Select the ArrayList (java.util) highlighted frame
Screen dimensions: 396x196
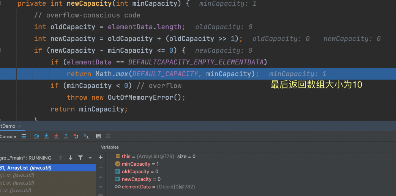[x=48, y=168]
